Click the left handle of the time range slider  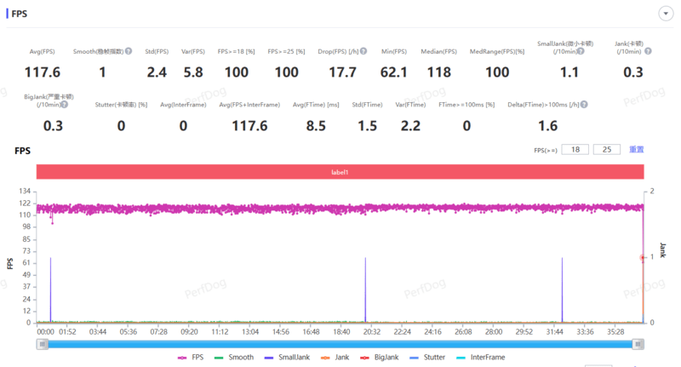pos(42,343)
